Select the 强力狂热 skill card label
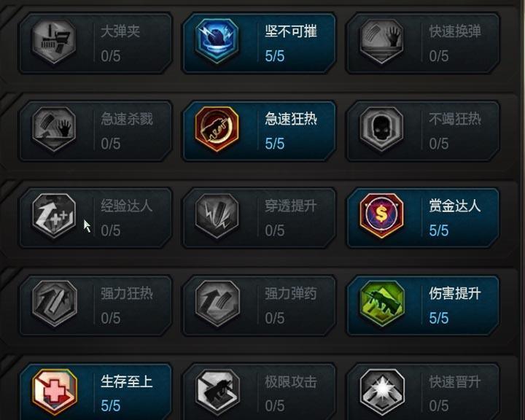Image resolution: width=525 pixels, height=420 pixels. coord(127,294)
